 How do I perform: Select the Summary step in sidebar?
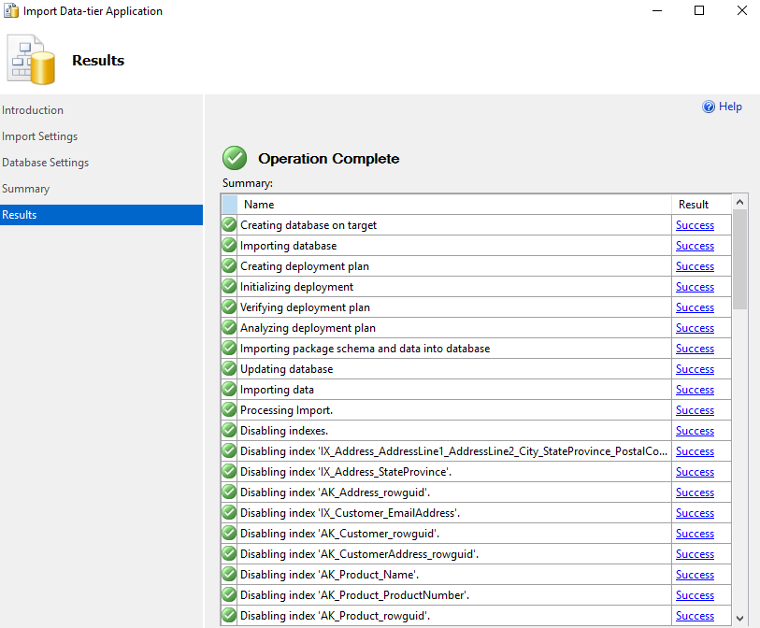click(x=26, y=189)
